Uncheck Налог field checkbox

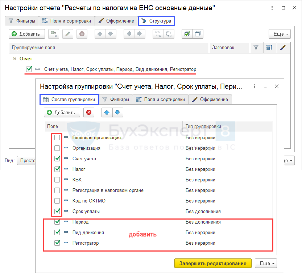(57, 169)
